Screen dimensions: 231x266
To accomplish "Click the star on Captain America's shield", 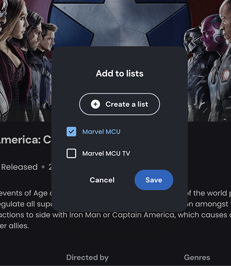I will point(120,22).
